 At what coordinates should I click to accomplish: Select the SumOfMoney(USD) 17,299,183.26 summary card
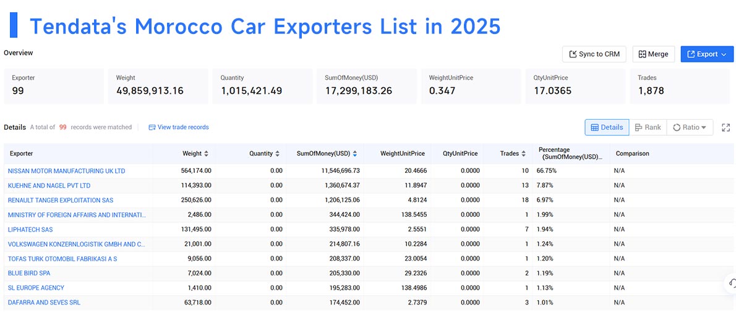click(x=367, y=86)
